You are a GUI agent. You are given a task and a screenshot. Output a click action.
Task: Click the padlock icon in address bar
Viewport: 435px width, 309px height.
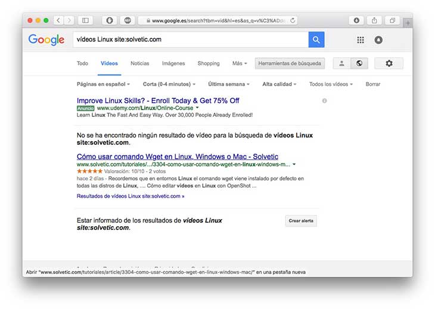point(148,20)
